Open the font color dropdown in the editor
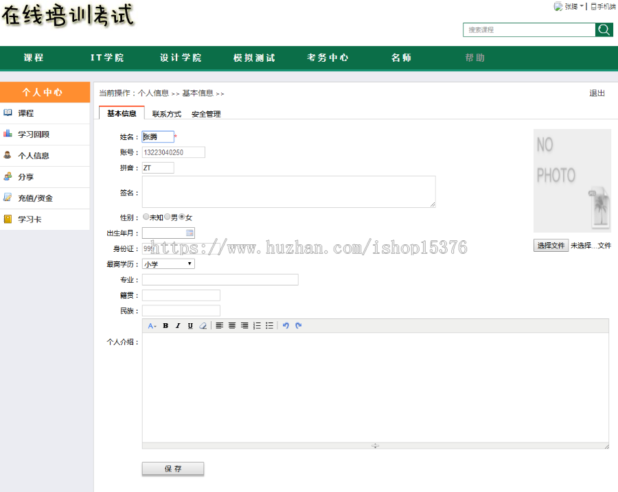This screenshot has height=492, width=618. [x=152, y=325]
